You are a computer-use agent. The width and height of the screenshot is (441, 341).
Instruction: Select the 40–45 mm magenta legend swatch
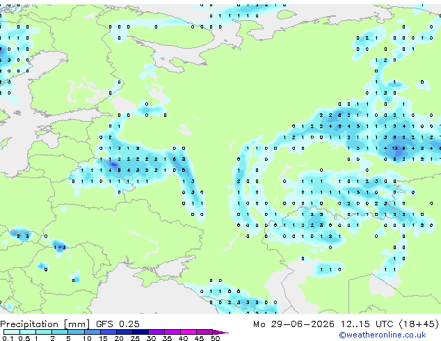(189, 332)
